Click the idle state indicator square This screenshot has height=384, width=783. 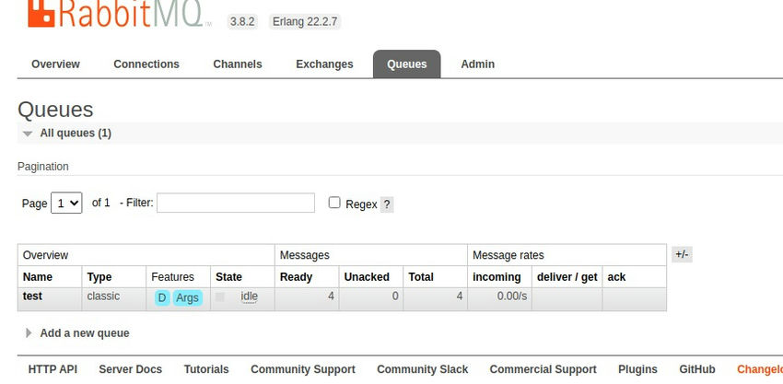[x=220, y=297]
